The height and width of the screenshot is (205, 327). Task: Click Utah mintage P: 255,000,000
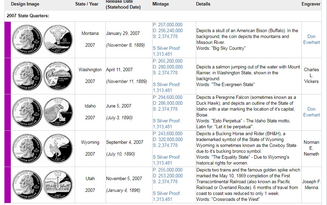(167, 170)
